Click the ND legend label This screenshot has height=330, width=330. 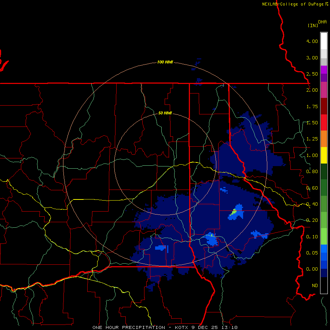click(315, 286)
